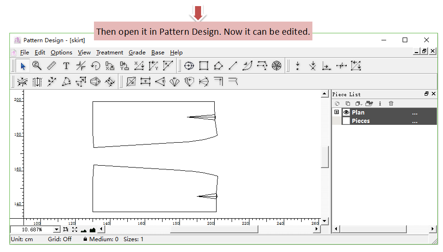Click the trash icon in Piece List
Screen dimensions: 443x252
(391, 103)
